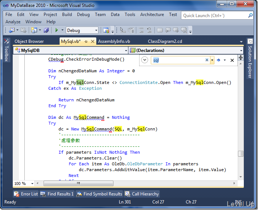The width and height of the screenshot is (258, 210).
Task: Close the quick find panel
Action: (232, 60)
